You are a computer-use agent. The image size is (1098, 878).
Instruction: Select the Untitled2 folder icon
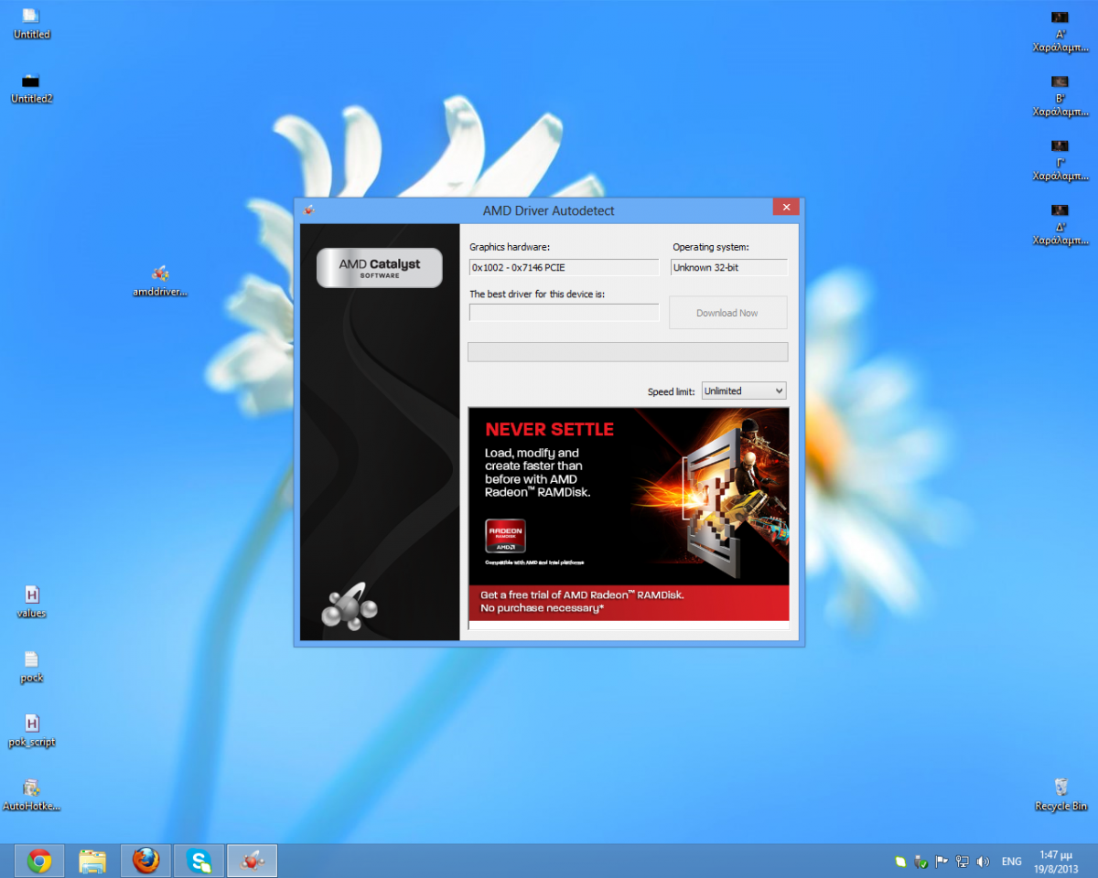point(31,88)
